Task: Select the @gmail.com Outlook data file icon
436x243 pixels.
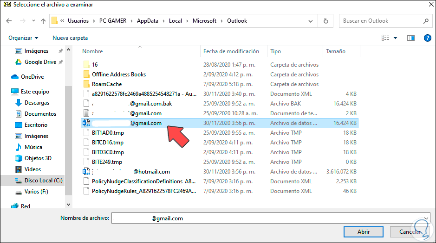Action: point(86,123)
